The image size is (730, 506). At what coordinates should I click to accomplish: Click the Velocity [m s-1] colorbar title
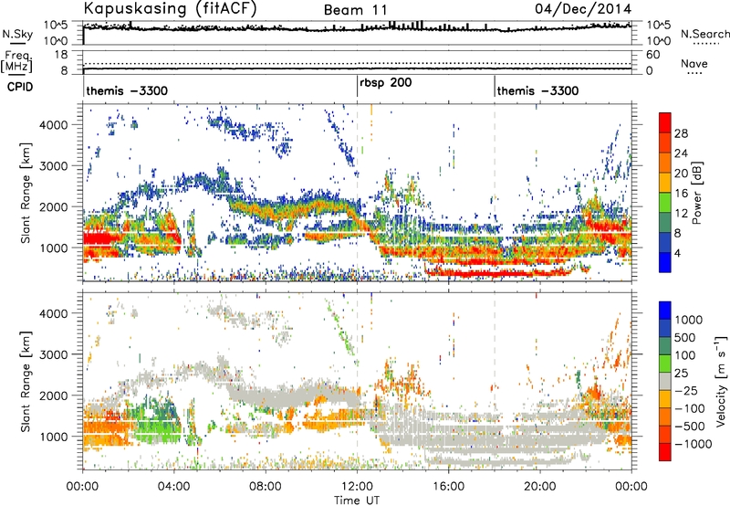(721, 381)
